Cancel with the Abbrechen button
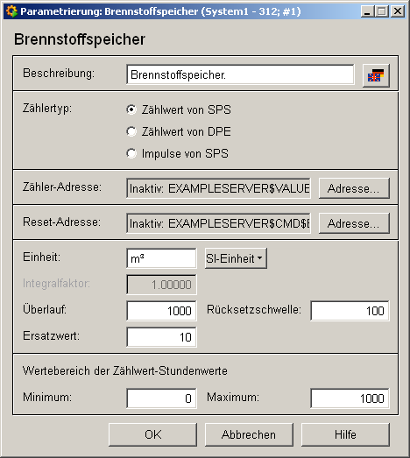 [249, 434]
